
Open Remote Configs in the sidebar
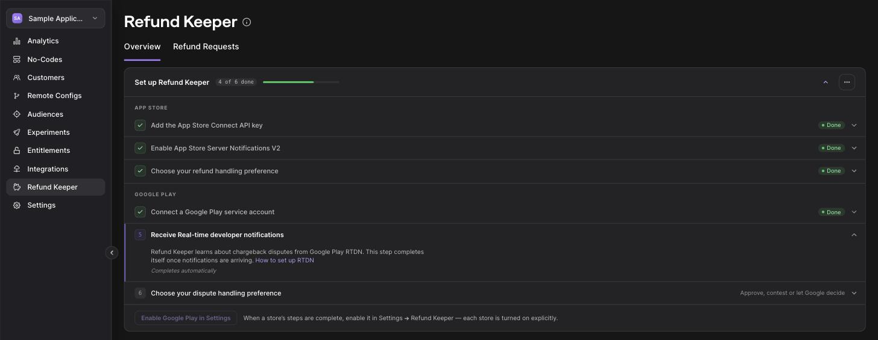point(55,96)
